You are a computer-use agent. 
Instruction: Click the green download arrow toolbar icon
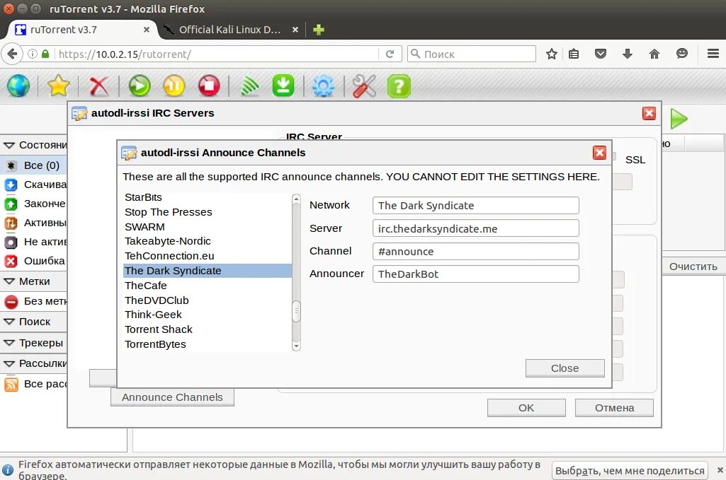[x=283, y=86]
